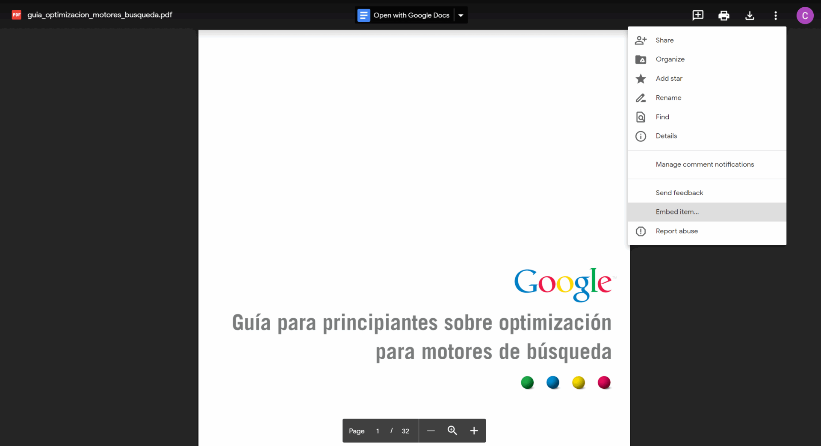The height and width of the screenshot is (446, 821).
Task: Click the star icon beside Add star
Action: tap(641, 79)
